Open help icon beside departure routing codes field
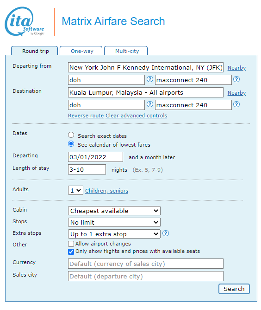The width and height of the screenshot is (261, 310). coord(150,79)
